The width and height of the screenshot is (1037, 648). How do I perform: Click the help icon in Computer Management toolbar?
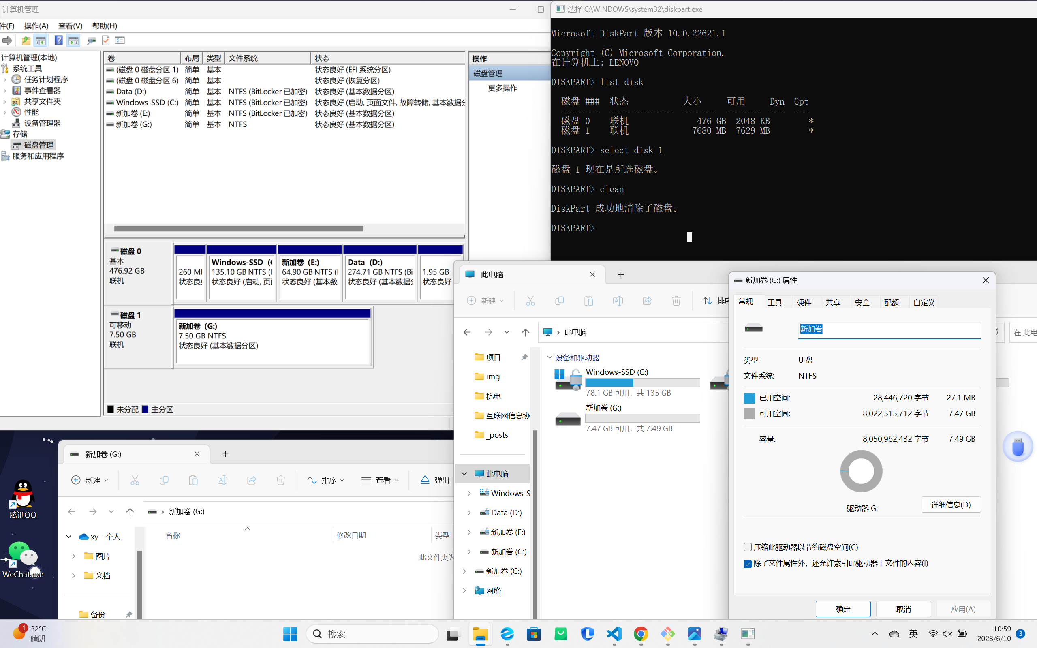[x=58, y=41]
